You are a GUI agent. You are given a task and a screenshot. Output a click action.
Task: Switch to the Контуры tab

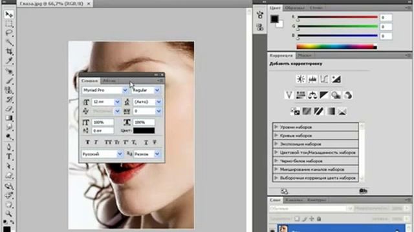[316, 200]
